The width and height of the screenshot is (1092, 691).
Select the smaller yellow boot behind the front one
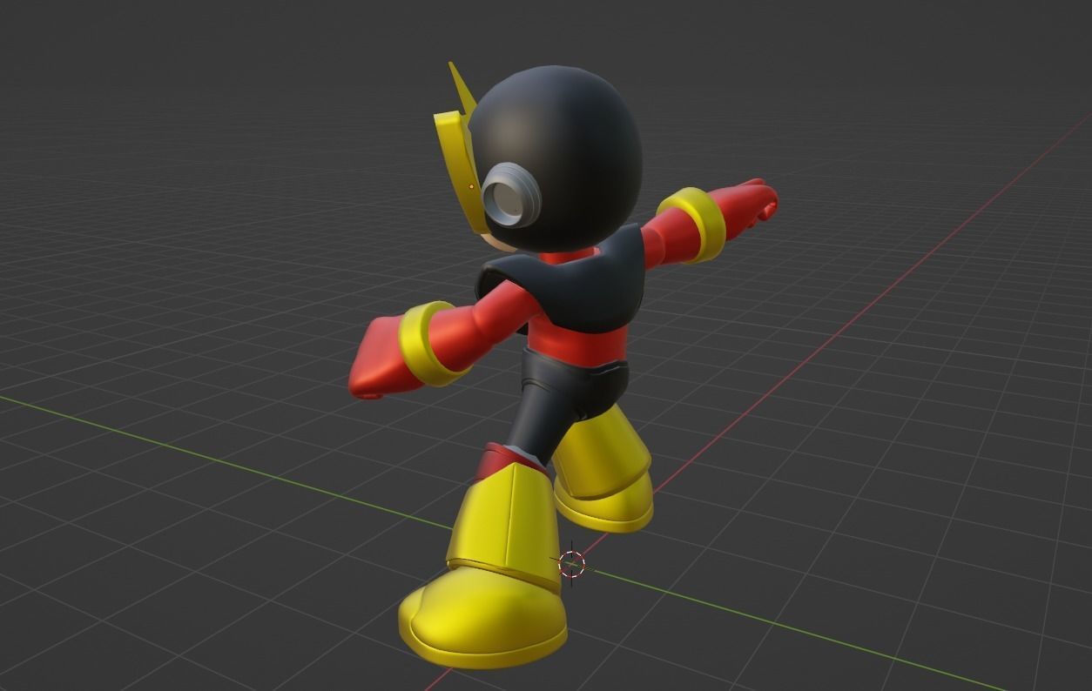point(603,470)
